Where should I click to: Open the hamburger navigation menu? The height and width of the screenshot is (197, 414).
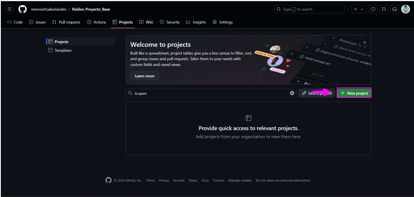pos(9,9)
